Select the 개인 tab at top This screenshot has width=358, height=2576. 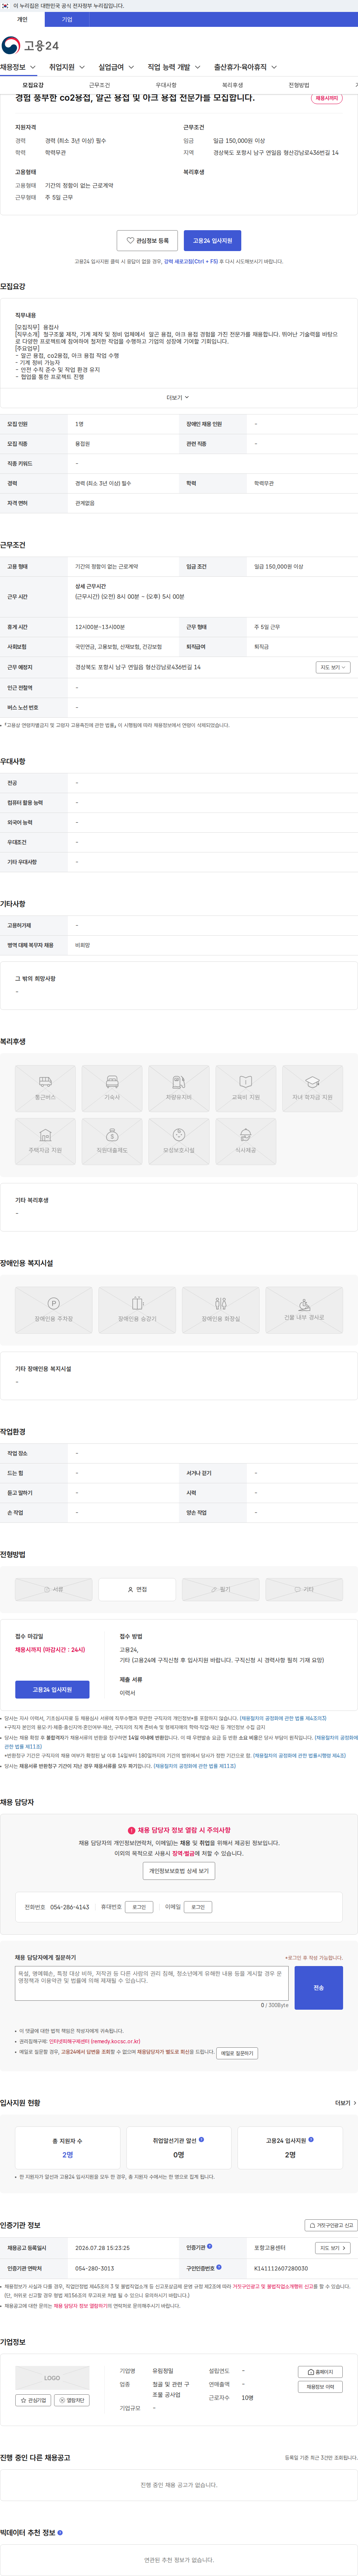22,19
